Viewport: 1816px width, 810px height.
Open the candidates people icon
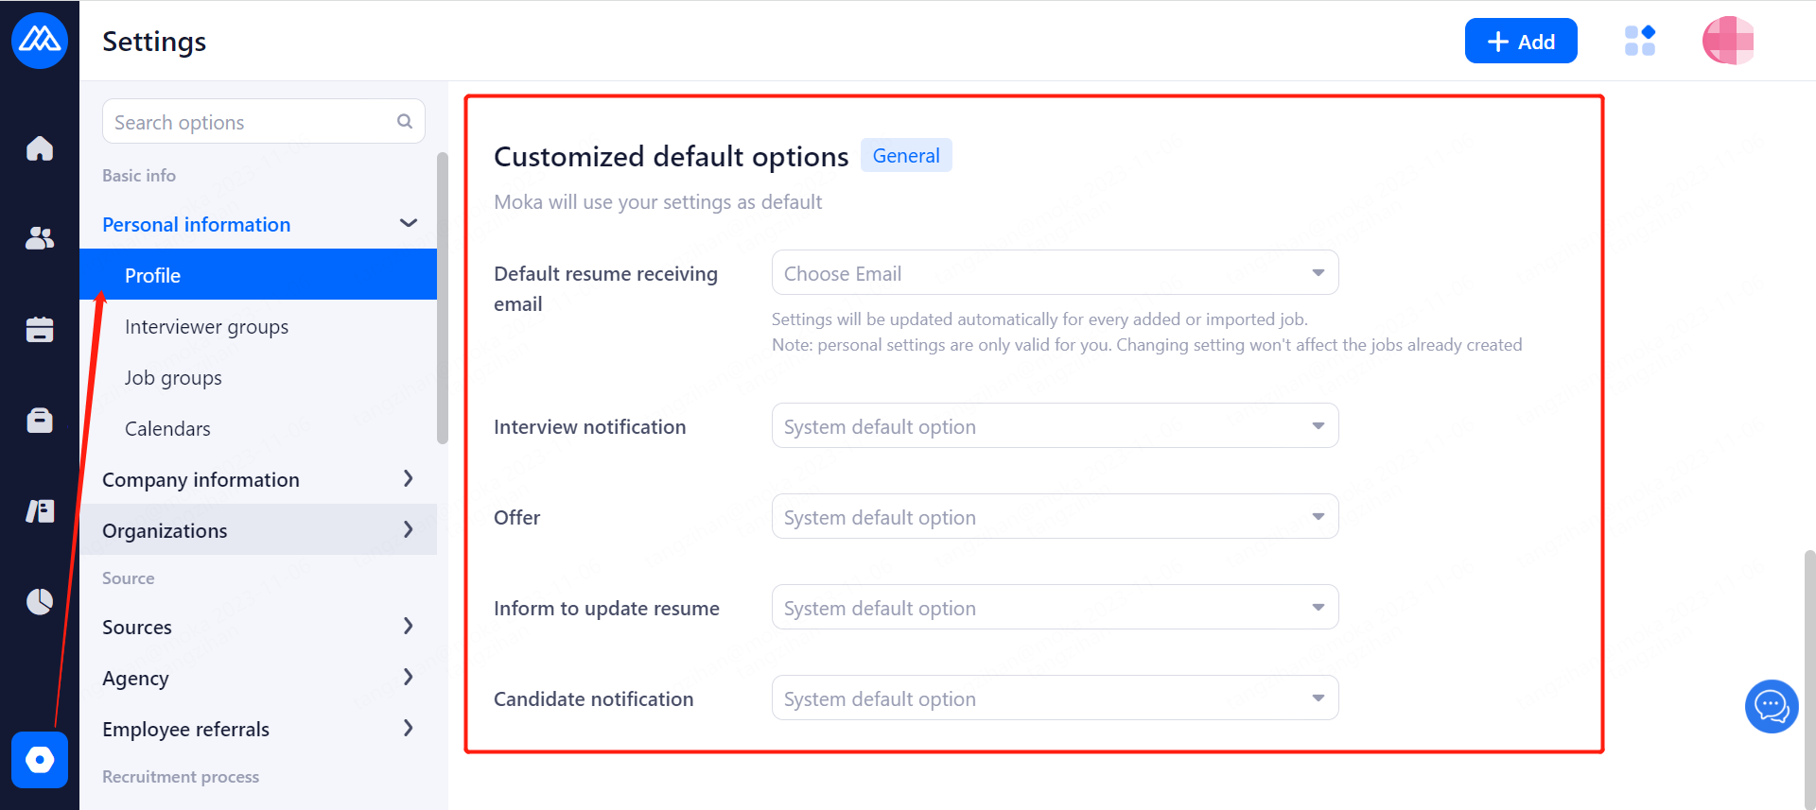click(x=40, y=238)
